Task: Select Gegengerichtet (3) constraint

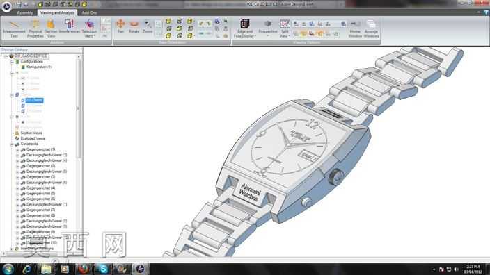Action: 40,177
